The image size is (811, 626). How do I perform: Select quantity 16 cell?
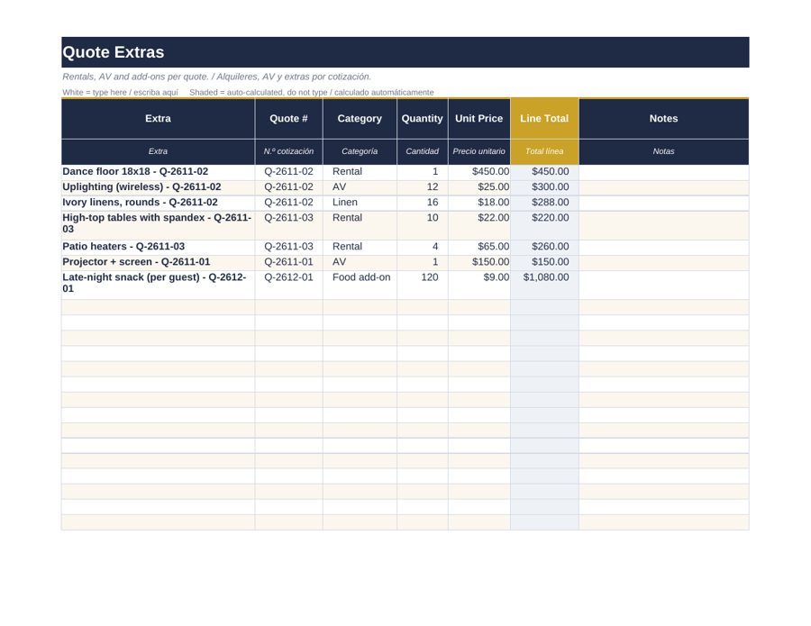pyautogui.click(x=422, y=203)
